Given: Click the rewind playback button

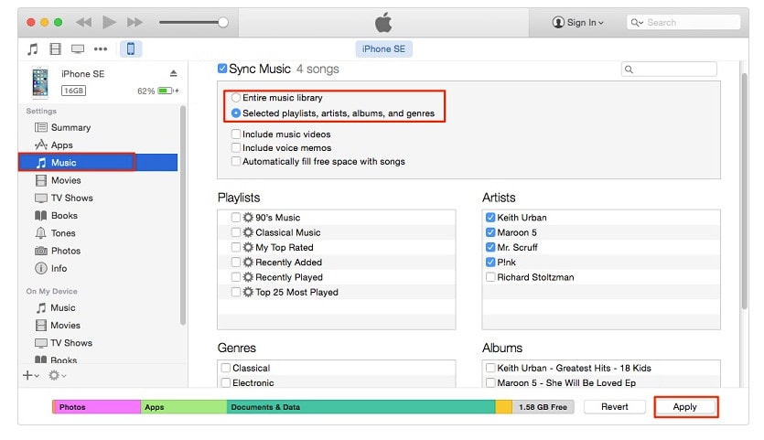Looking at the screenshot, I should [x=84, y=22].
